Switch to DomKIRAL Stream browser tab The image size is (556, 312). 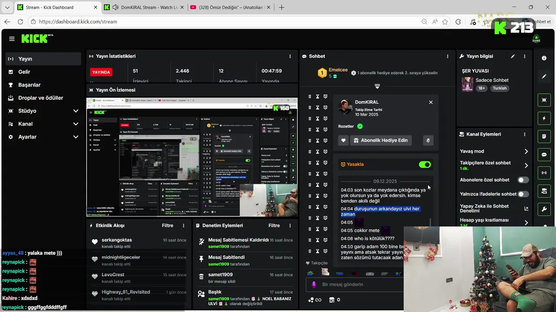pos(144,7)
